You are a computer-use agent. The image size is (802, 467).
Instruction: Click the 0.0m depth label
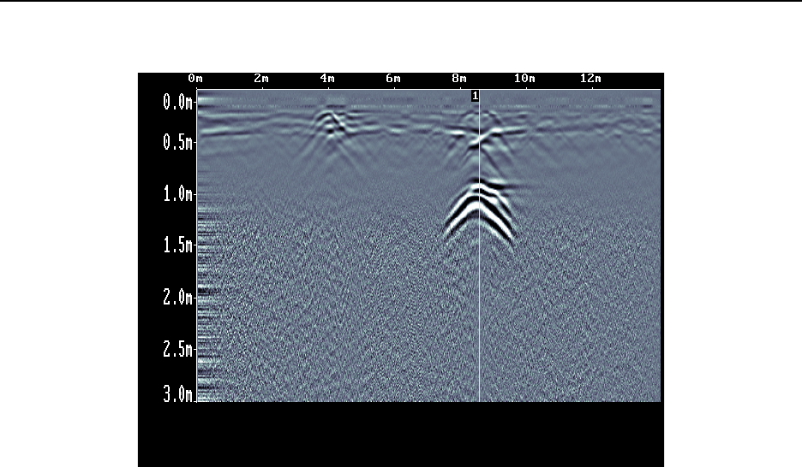177,102
